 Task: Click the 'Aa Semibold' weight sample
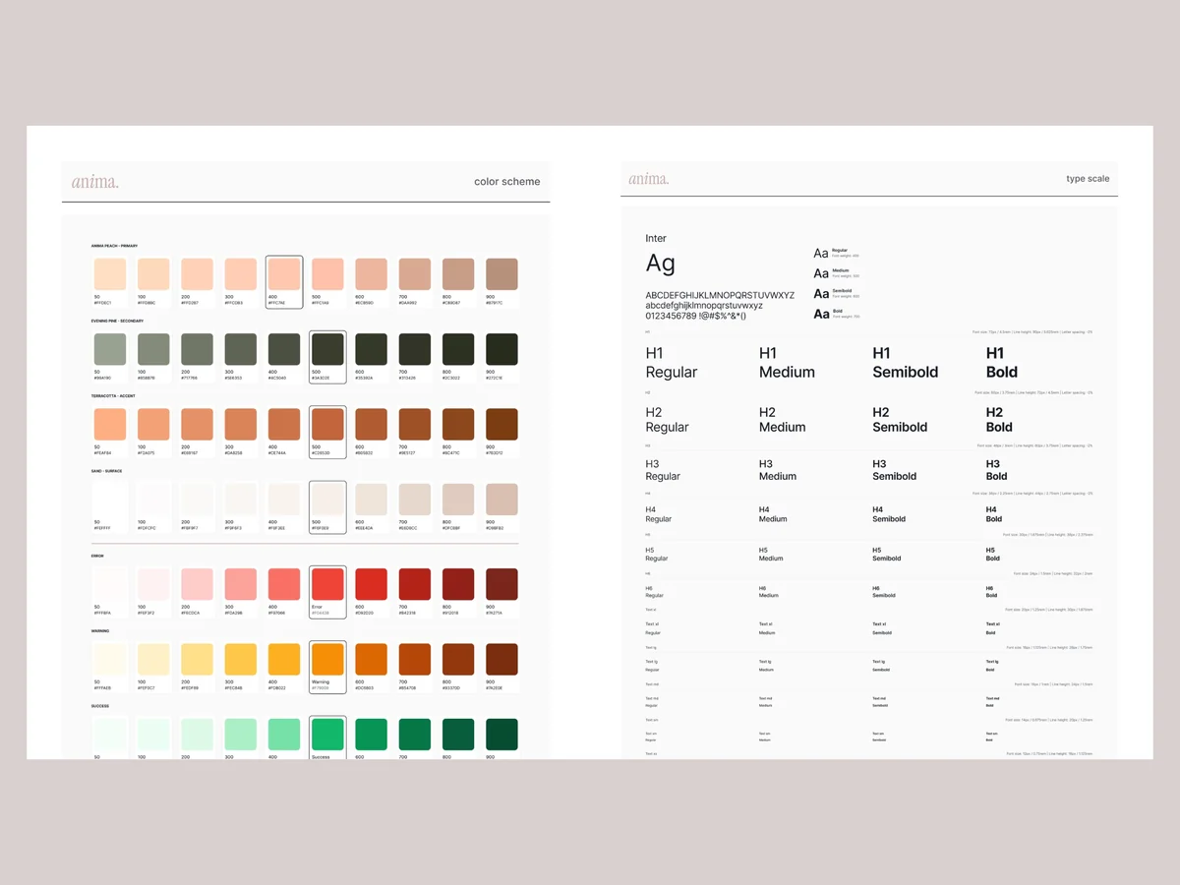pyautogui.click(x=837, y=294)
